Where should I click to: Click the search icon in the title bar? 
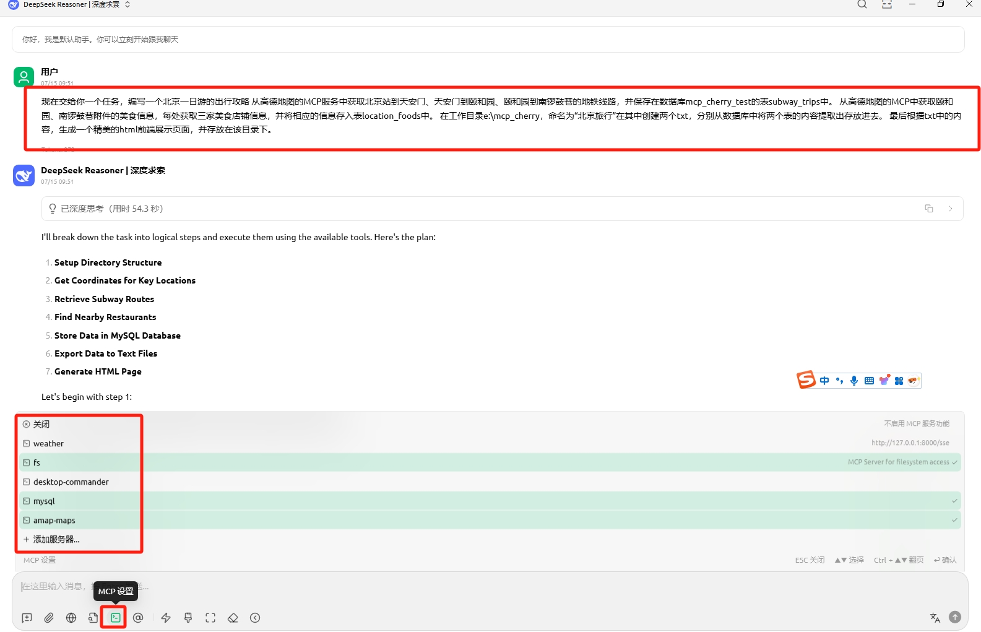(862, 4)
